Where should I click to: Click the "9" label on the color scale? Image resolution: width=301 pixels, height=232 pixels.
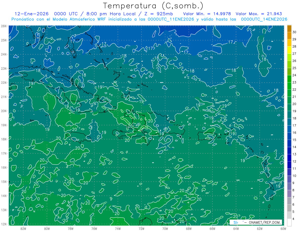pos(293,183)
